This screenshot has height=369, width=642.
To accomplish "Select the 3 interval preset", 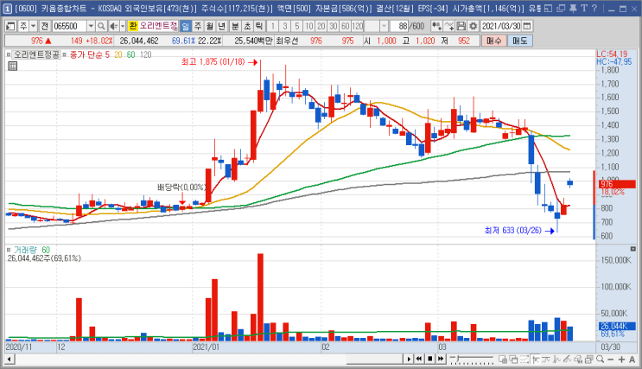I will [x=285, y=26].
